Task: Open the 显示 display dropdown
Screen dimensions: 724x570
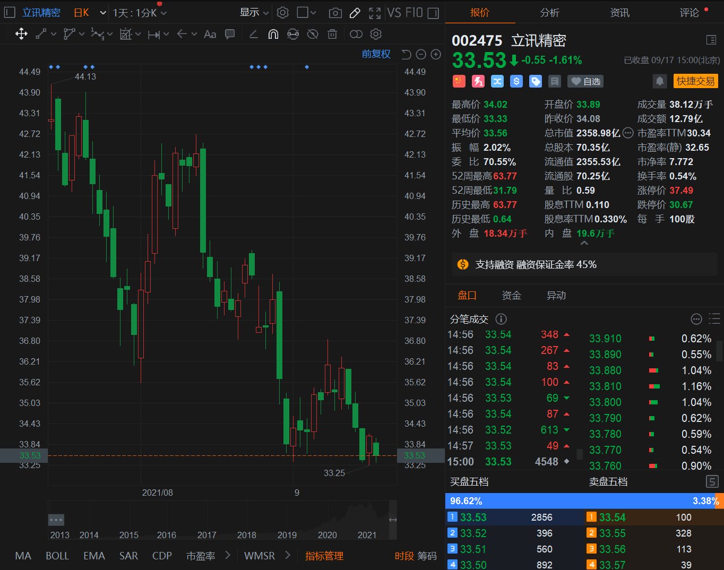Action: 254,12
